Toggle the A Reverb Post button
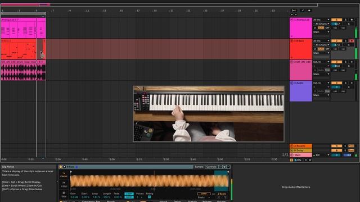The width and height of the screenshot is (360, 202). click(x=351, y=146)
